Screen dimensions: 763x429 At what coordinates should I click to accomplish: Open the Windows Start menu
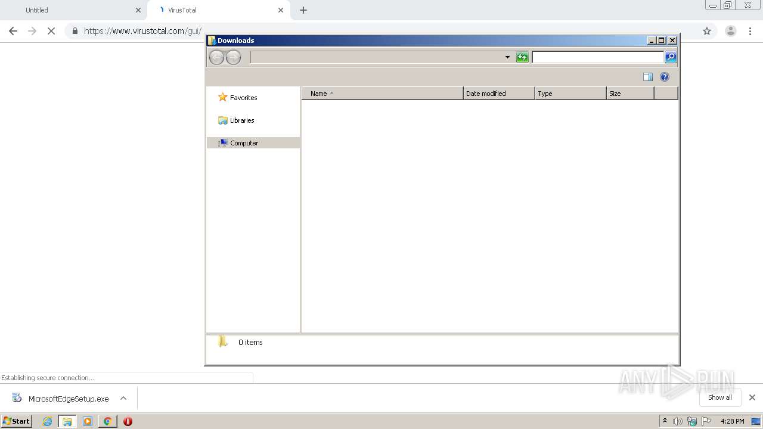click(x=17, y=421)
